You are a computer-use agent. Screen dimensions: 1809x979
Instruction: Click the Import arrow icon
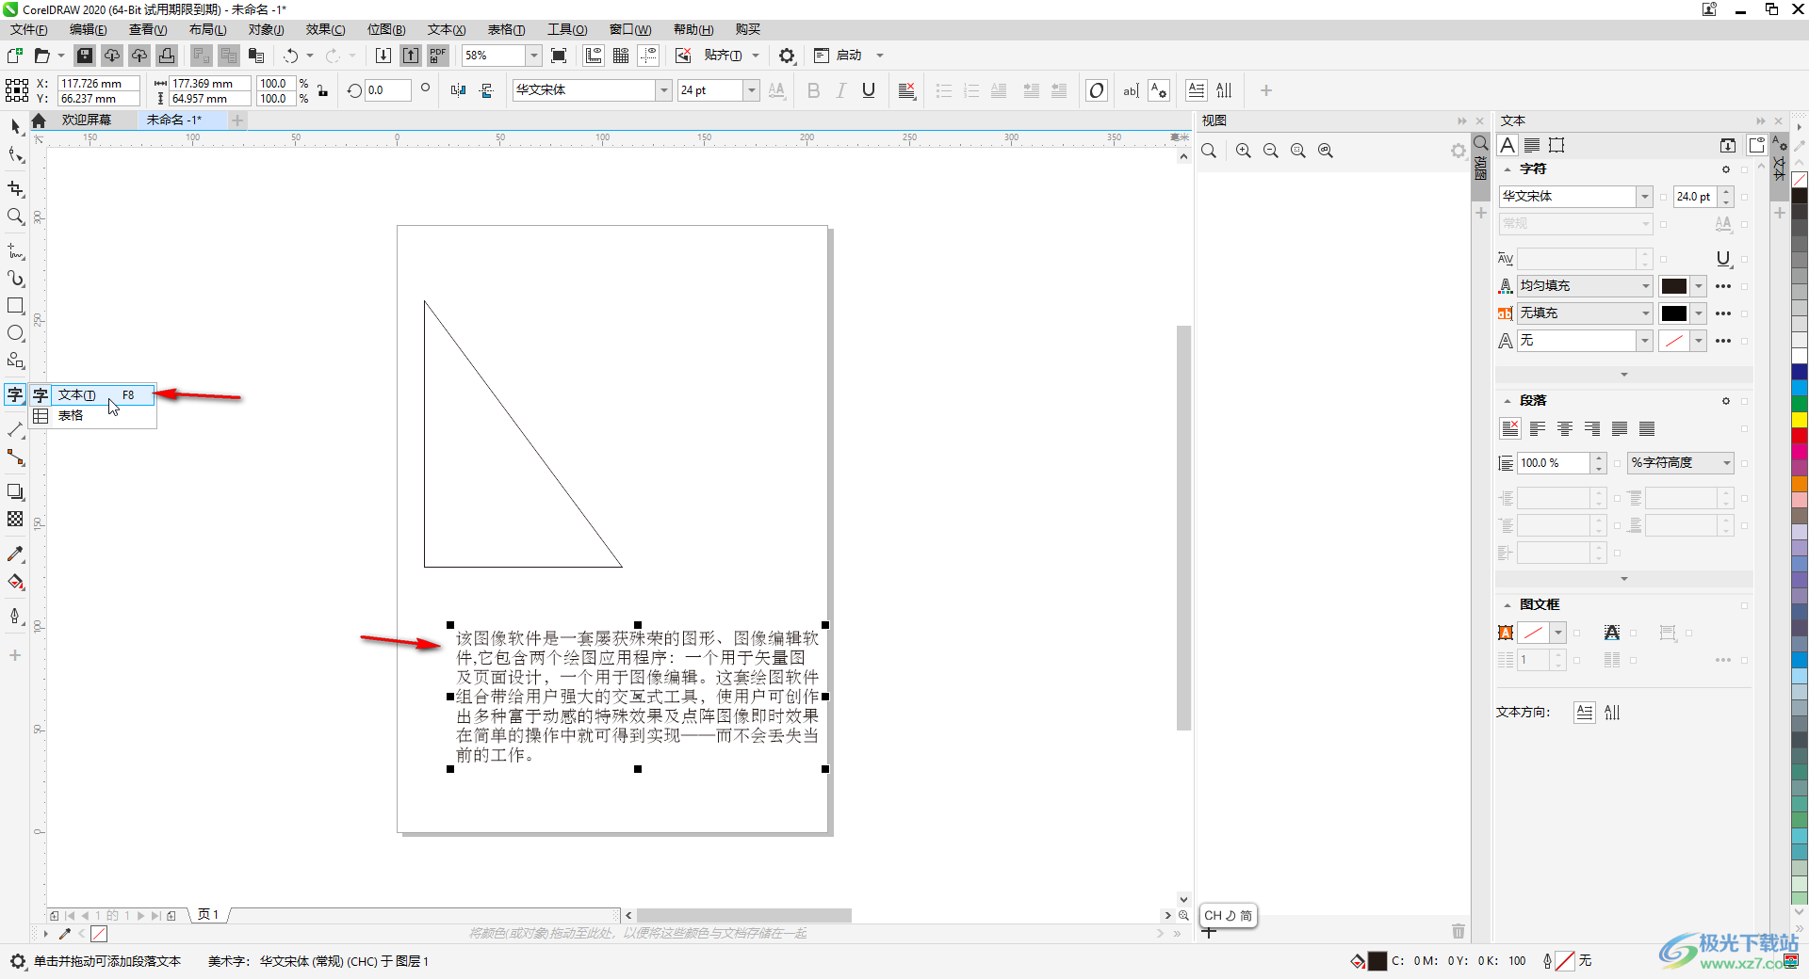pyautogui.click(x=383, y=56)
